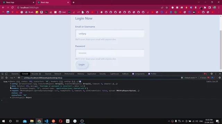This screenshot has width=222, height=124.
Task: Toggle DevTools device toolbar
Action: (x=6, y=74)
